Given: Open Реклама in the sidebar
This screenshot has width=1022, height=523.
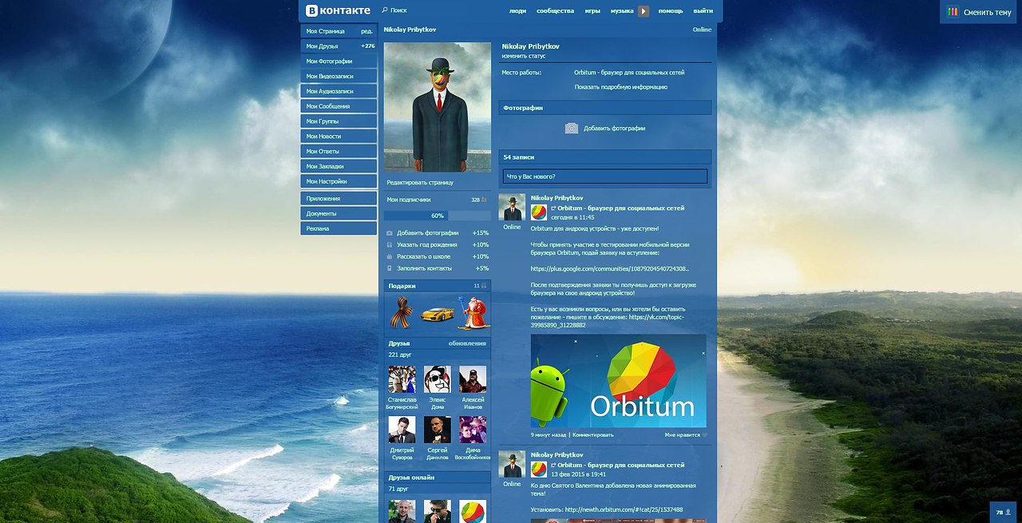Looking at the screenshot, I should 339,228.
